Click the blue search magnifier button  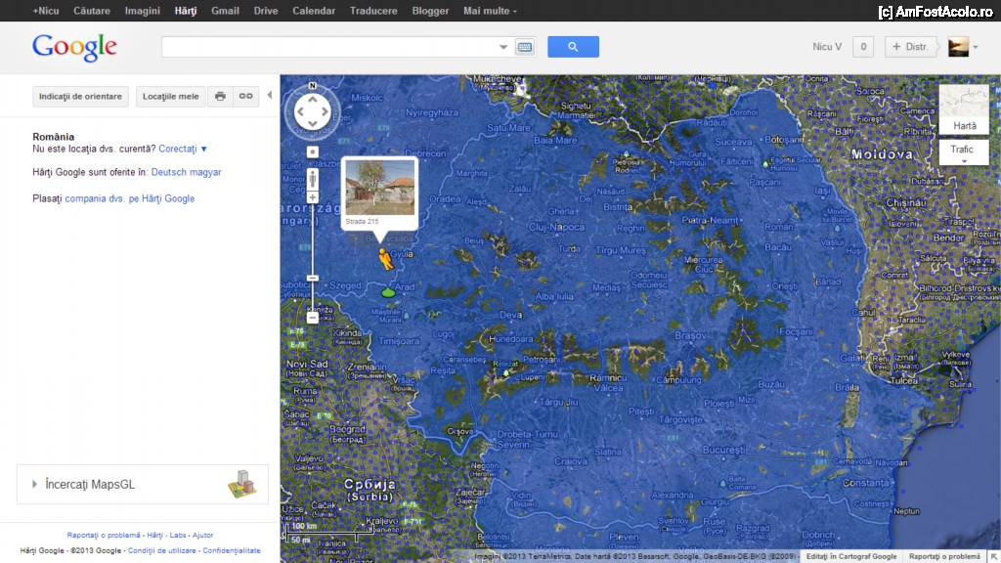tap(573, 47)
